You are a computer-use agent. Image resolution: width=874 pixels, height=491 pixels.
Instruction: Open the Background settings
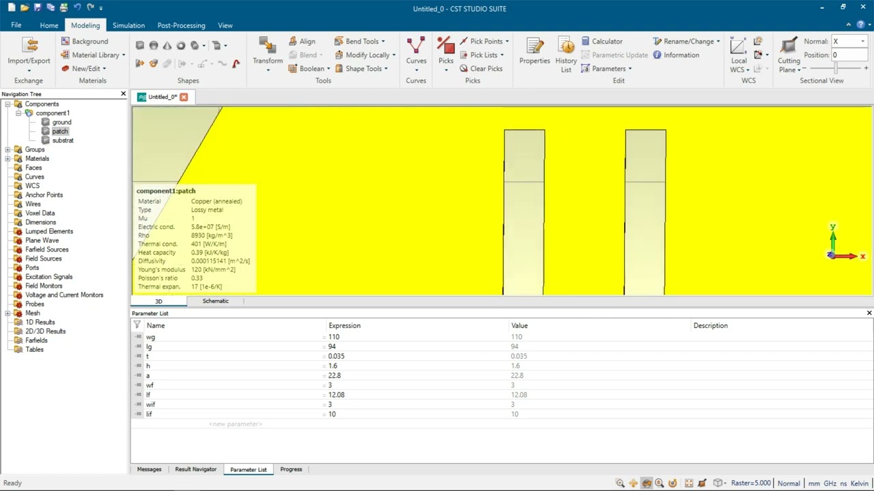[84, 42]
